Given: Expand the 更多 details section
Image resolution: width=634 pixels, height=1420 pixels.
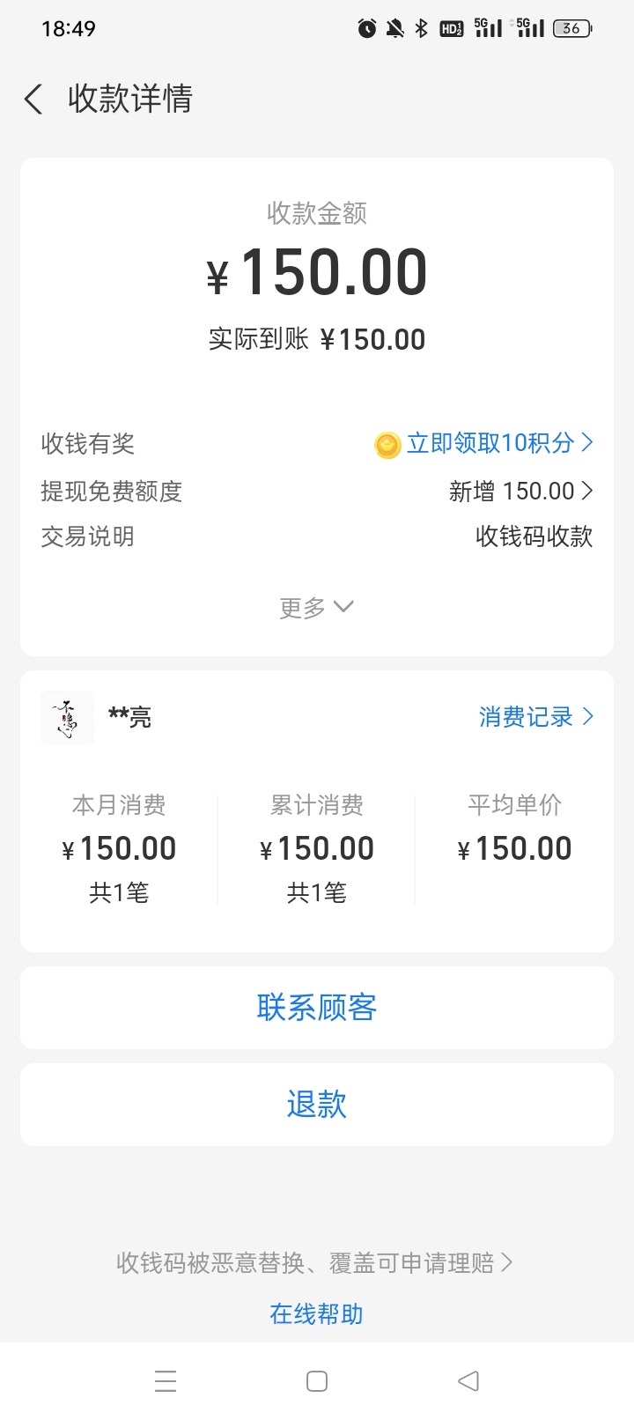Looking at the screenshot, I should pyautogui.click(x=316, y=607).
